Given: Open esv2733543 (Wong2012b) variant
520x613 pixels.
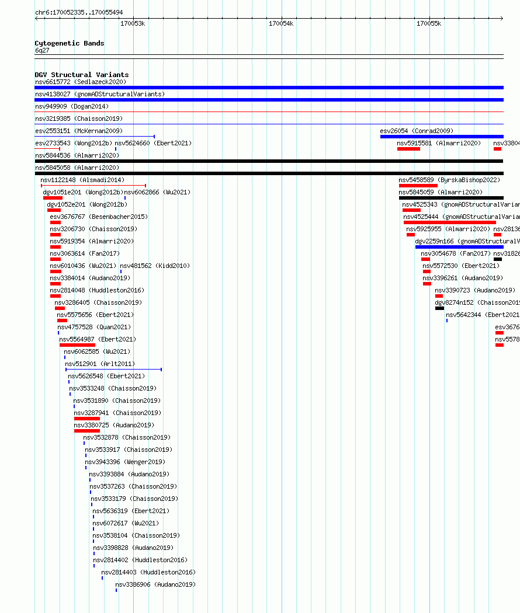Looking at the screenshot, I should pos(74,143).
